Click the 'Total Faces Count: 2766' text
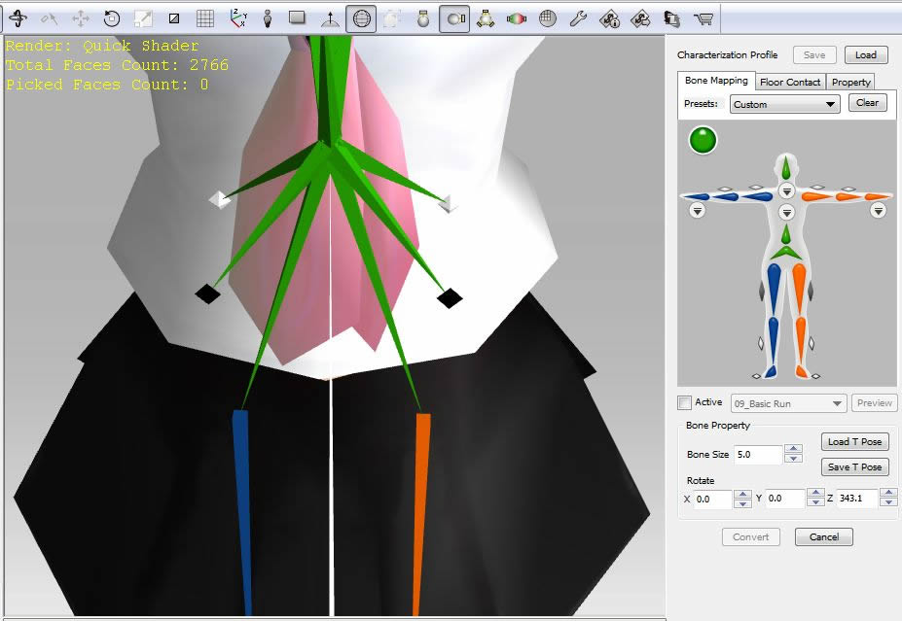 (118, 65)
